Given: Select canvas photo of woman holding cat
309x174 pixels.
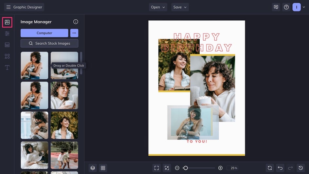Looking at the screenshot, I should (x=193, y=122).
